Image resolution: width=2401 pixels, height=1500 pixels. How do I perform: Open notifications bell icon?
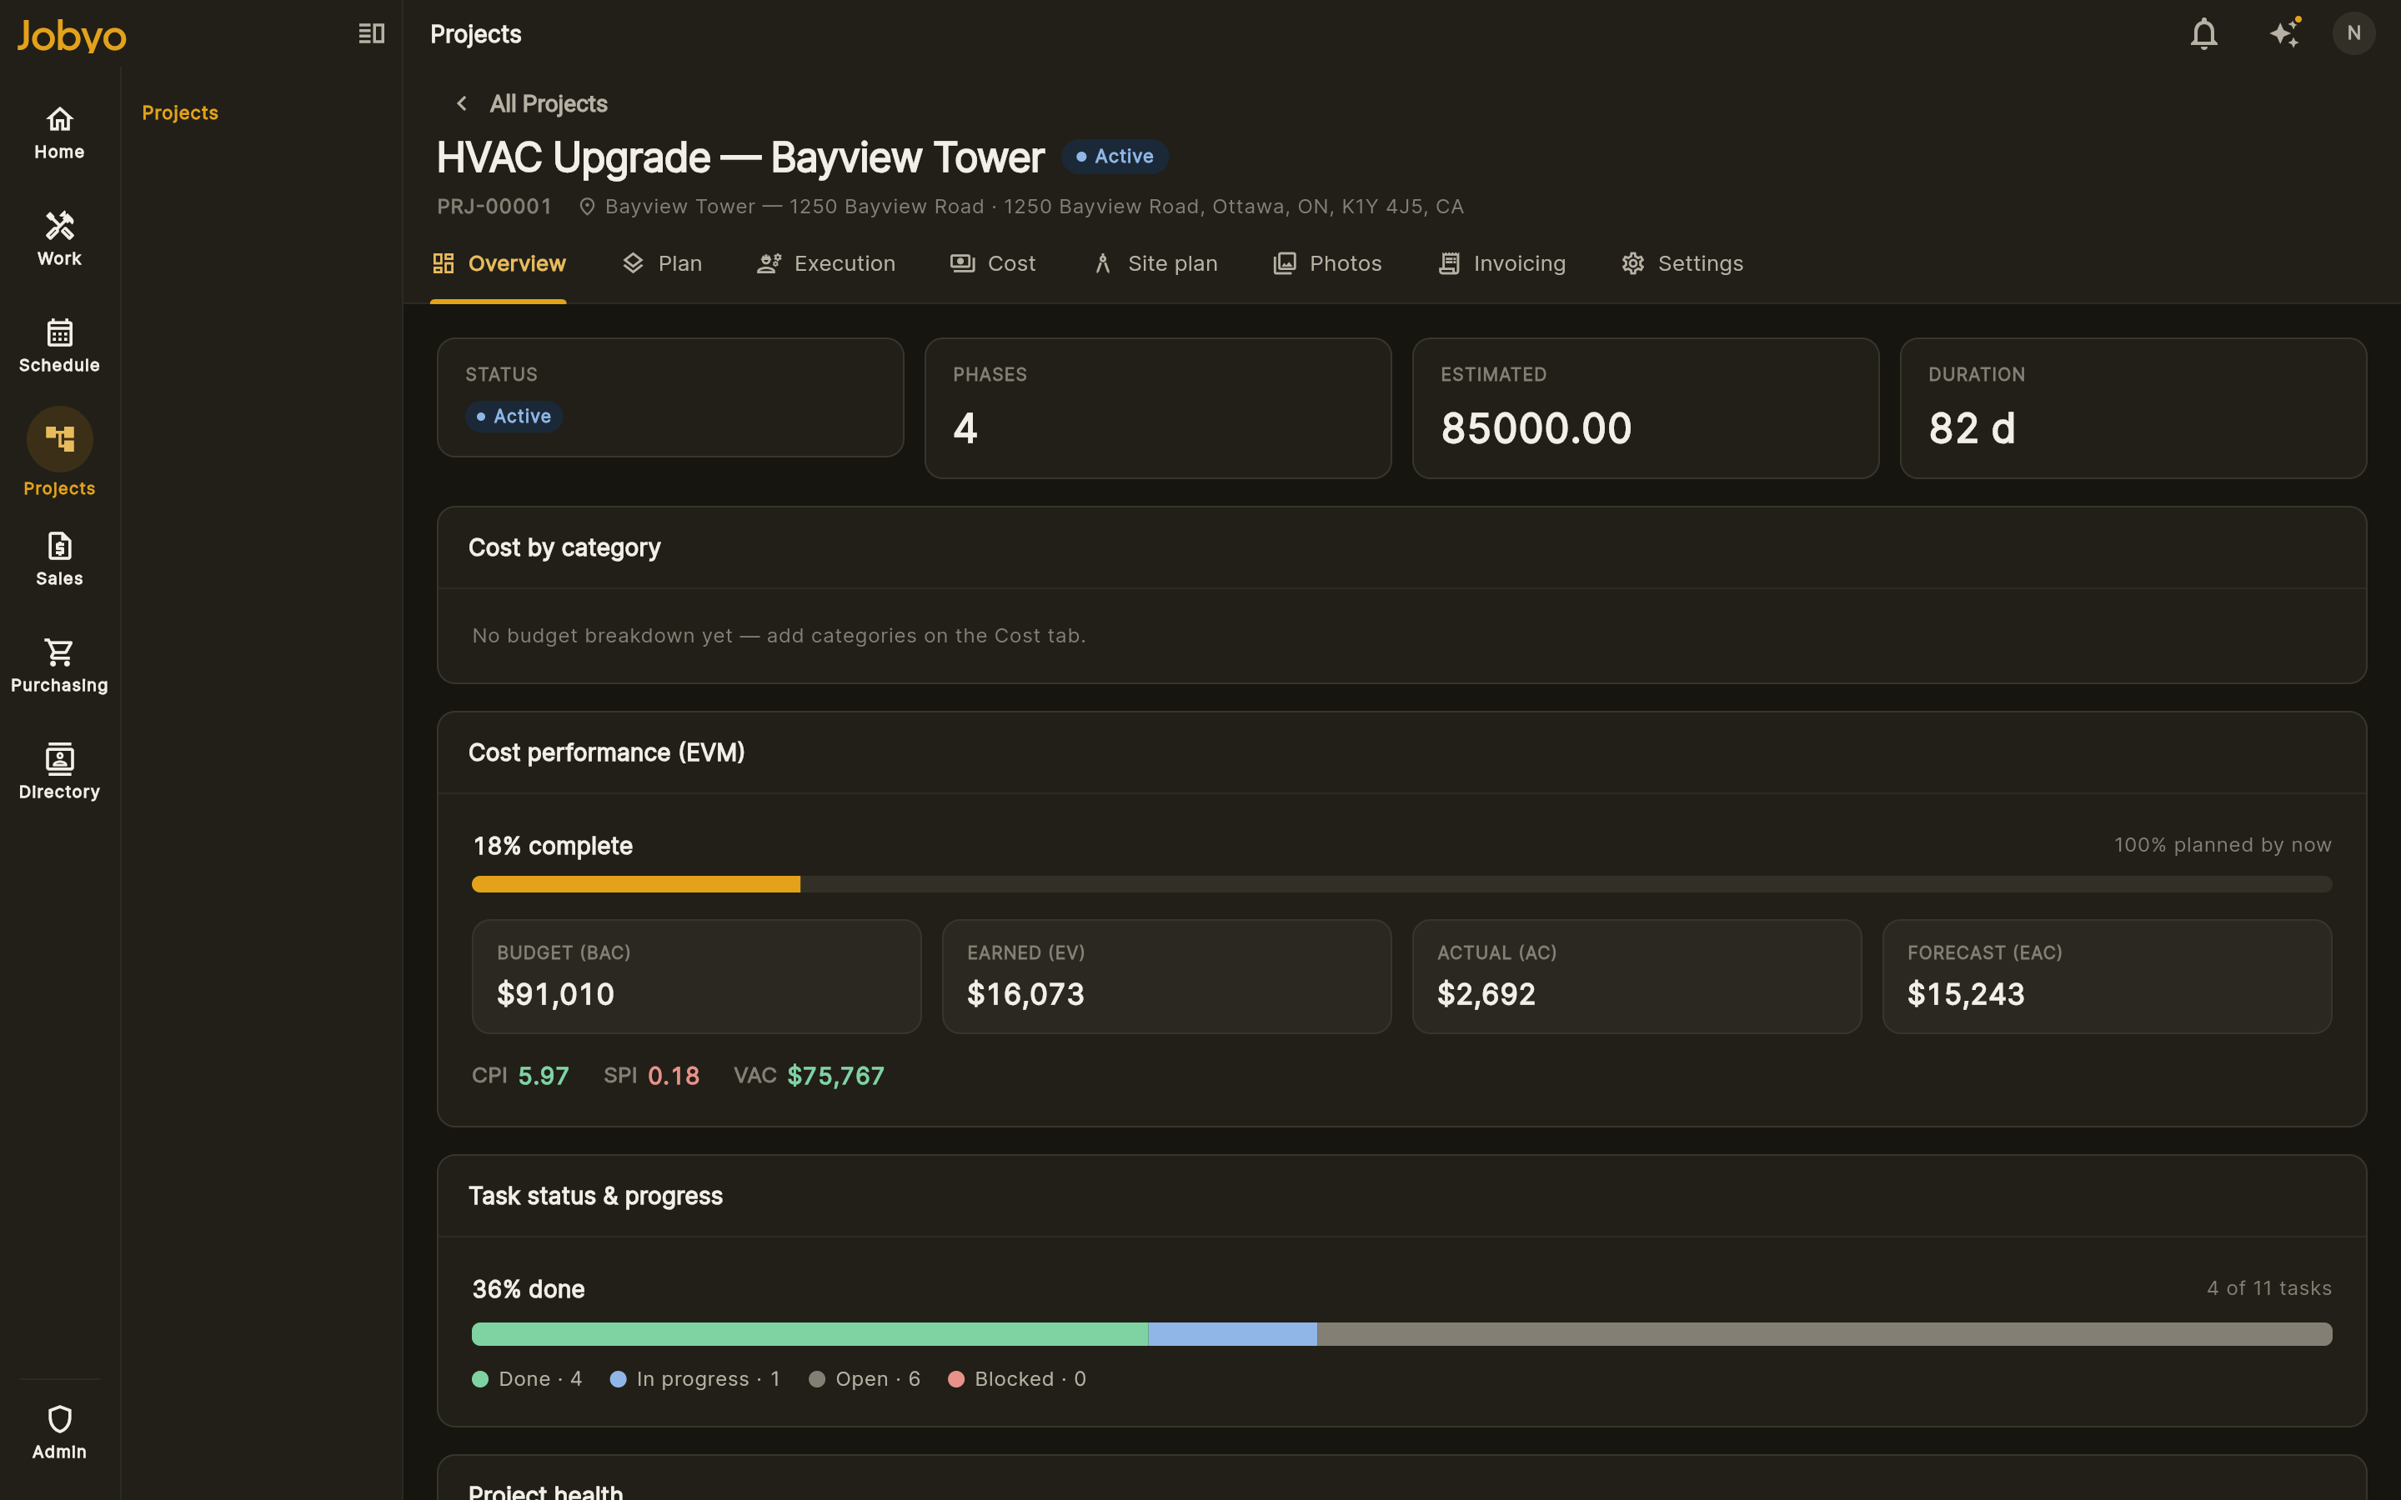click(x=2203, y=33)
